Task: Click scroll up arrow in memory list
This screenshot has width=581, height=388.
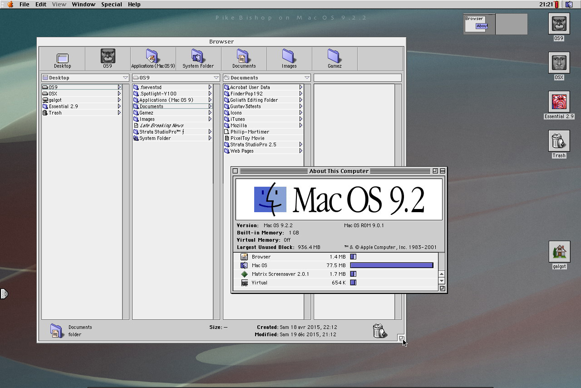Action: point(442,274)
